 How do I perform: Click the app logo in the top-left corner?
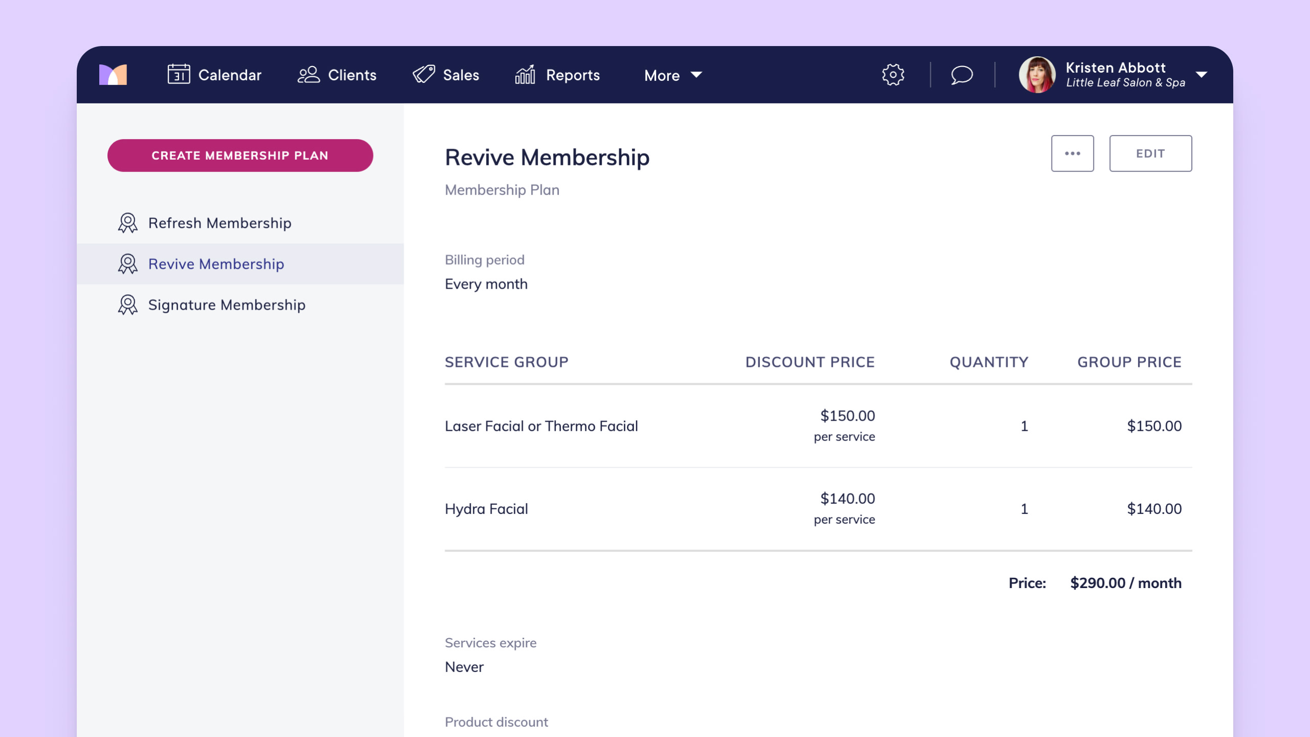[113, 75]
